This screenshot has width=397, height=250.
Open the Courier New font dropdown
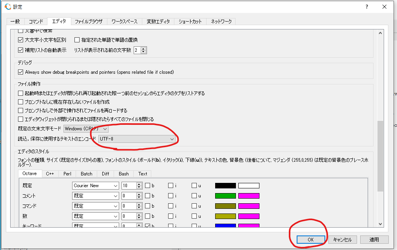point(96,186)
